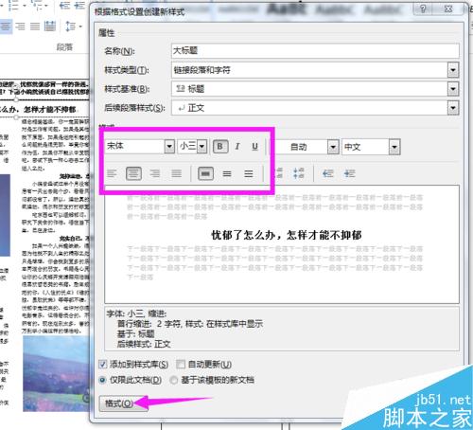This screenshot has width=473, height=430.
Task: Toggle 添加到样式库 checkbox
Action: point(103,365)
